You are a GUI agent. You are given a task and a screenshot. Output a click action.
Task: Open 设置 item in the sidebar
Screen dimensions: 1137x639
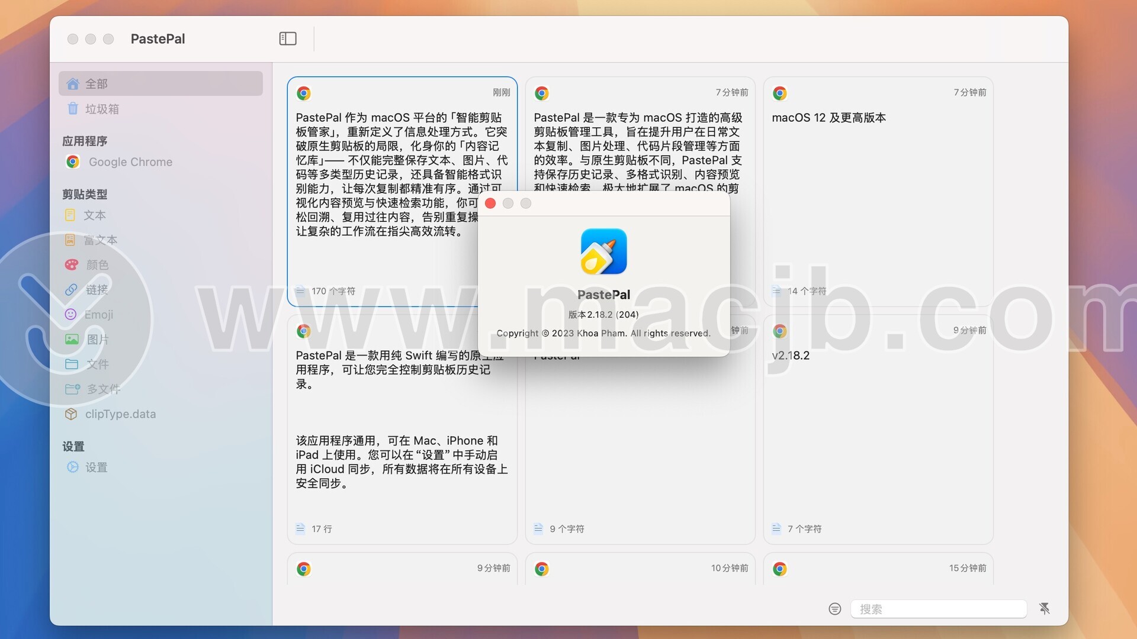coord(160,467)
